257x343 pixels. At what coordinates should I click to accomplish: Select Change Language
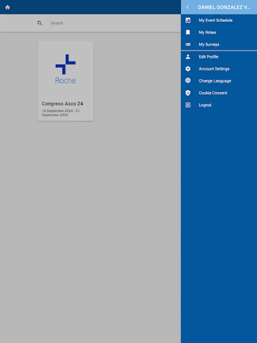tap(215, 81)
